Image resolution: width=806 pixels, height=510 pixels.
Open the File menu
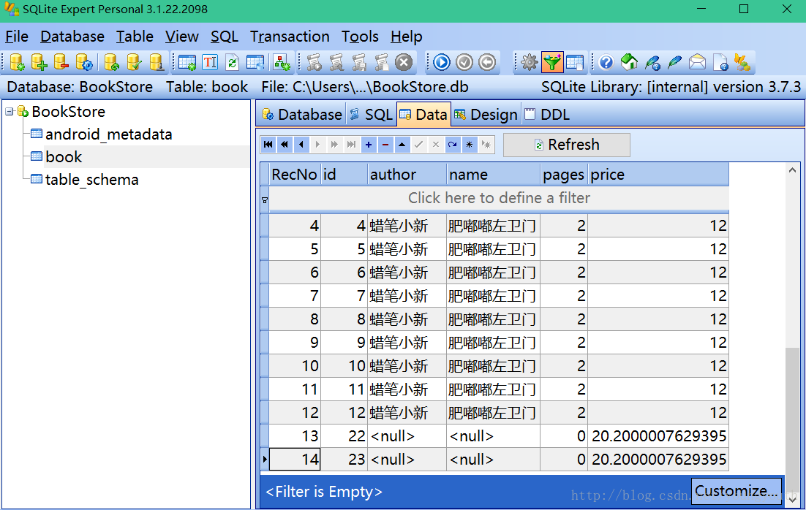coord(17,37)
